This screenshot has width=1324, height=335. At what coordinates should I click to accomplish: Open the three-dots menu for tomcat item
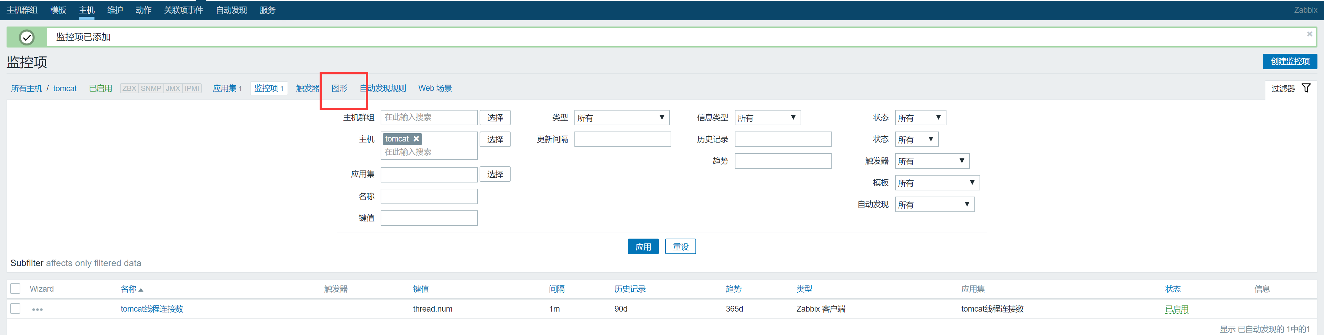(x=38, y=309)
